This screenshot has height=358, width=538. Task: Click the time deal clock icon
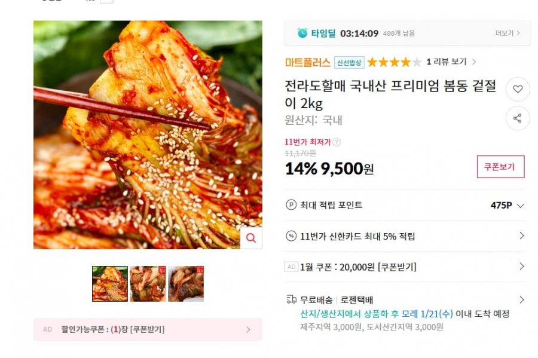302,33
